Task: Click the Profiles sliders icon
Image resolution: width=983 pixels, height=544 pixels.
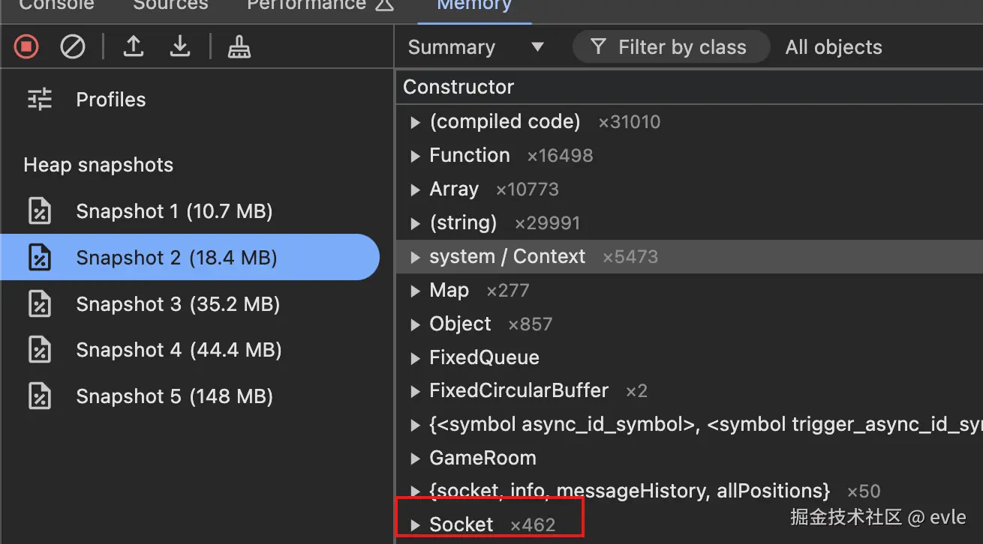Action: coord(40,100)
